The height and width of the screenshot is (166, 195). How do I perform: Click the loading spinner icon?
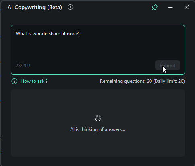pos(98,118)
